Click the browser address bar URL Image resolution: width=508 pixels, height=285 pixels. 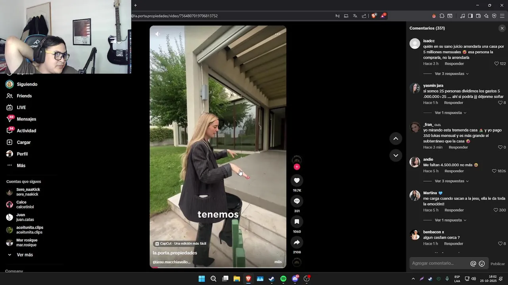[x=174, y=16]
